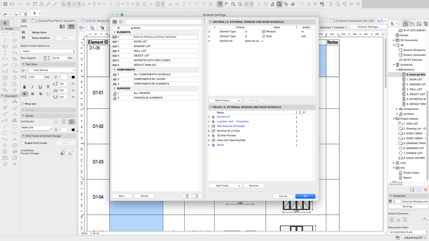Switch to the Ground Floor Plan tab
Screen dimensions: 429x241
pyautogui.click(x=56, y=21)
